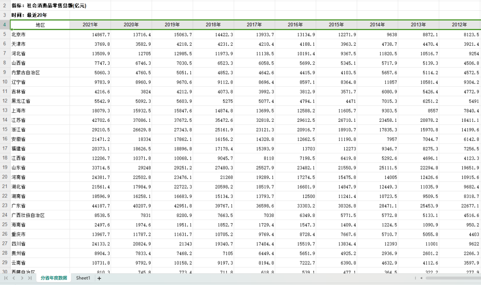Select the 时间: 最近20年 cell

click(40, 15)
